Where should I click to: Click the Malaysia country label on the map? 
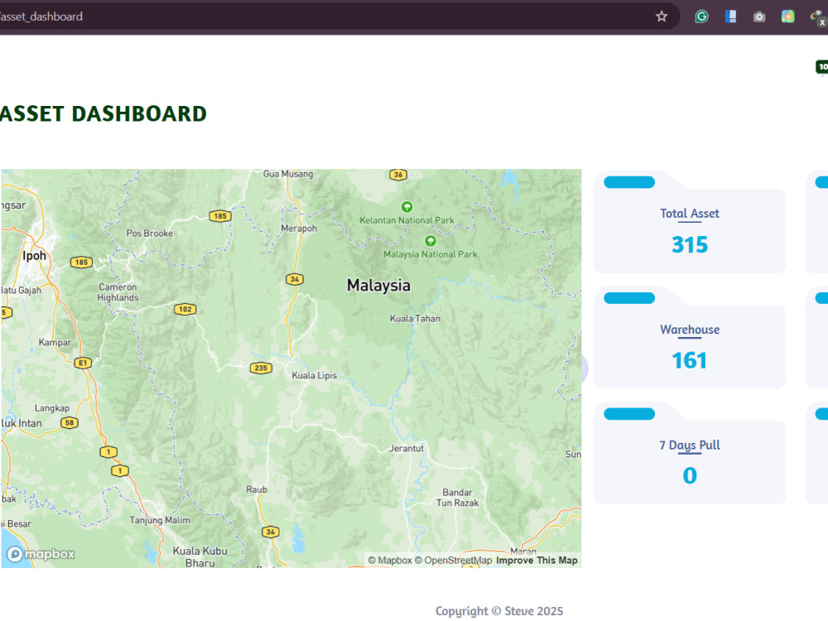point(378,285)
